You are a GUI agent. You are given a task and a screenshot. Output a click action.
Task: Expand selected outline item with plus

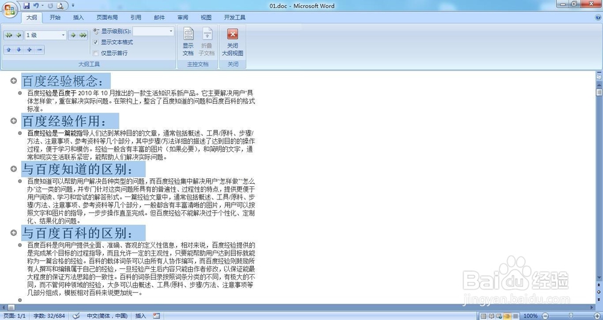[x=29, y=50]
